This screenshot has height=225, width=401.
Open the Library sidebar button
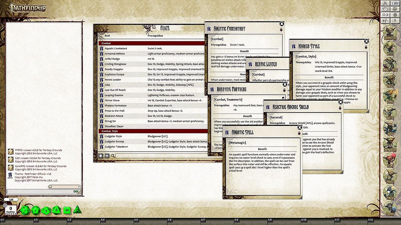click(x=390, y=208)
